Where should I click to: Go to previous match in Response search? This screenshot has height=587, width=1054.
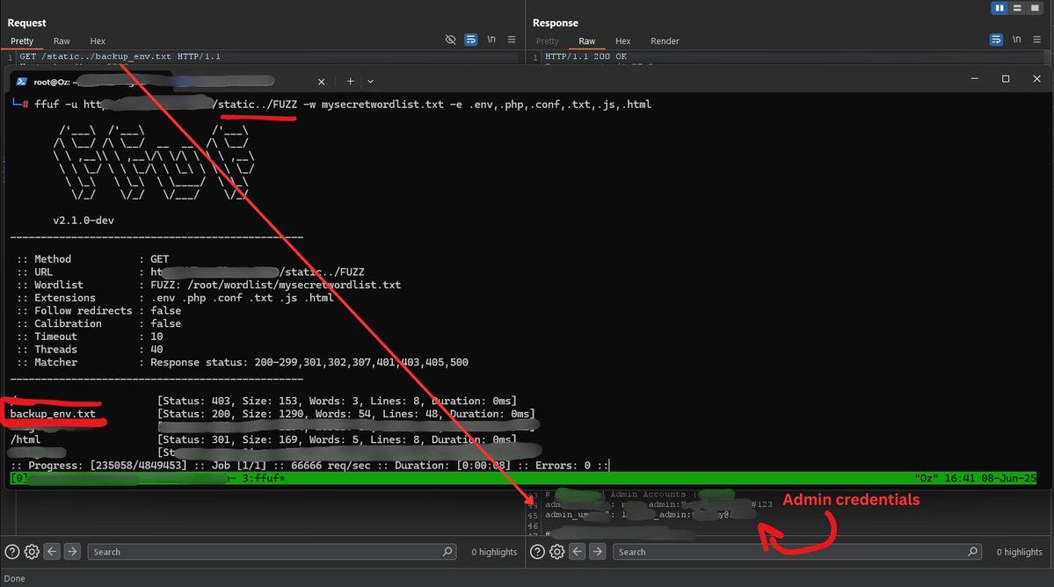[578, 551]
